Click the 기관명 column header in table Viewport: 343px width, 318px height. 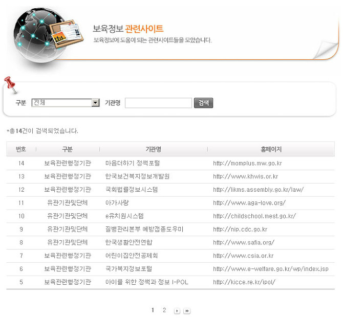[x=154, y=149]
